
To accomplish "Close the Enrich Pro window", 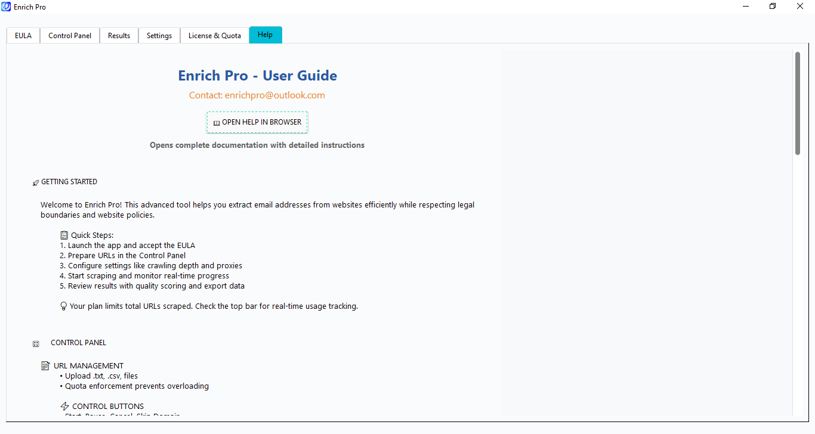I will pos(801,7).
